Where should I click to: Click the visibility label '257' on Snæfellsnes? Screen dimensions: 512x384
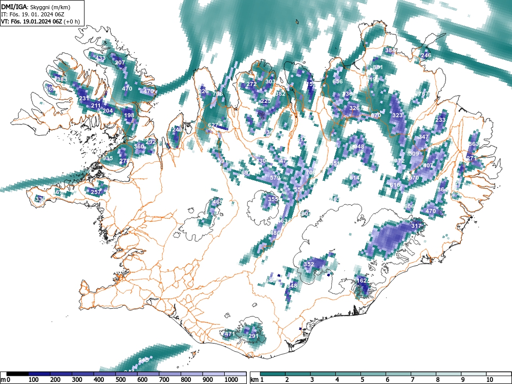96,191
